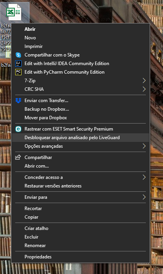The image size is (163, 274).
Task: Click the Dropbox icon beside Enviar com Transfer
Action: click(18, 101)
